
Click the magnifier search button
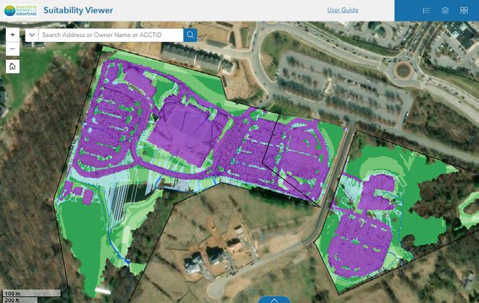[190, 35]
